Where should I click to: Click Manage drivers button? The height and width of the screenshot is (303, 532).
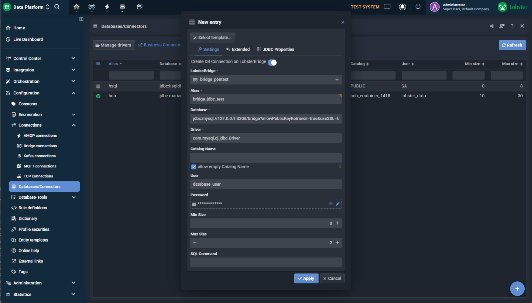[114, 45]
